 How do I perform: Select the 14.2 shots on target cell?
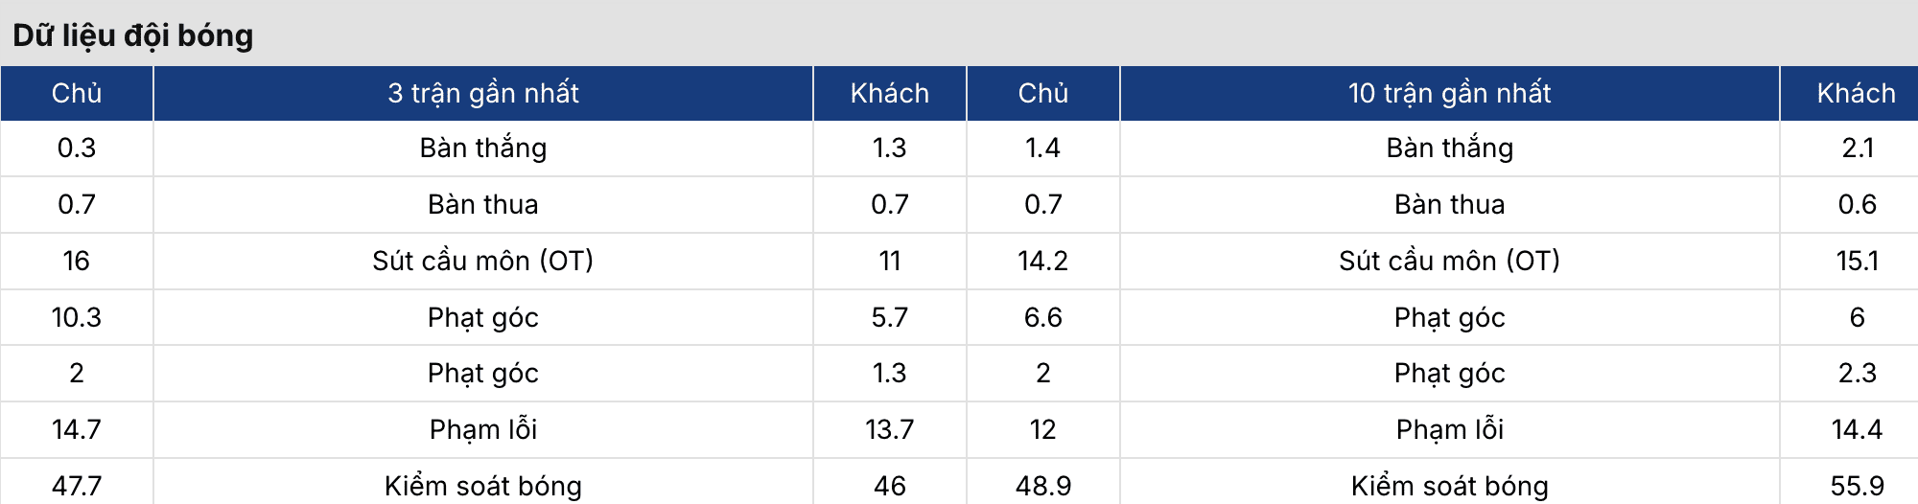1042,261
